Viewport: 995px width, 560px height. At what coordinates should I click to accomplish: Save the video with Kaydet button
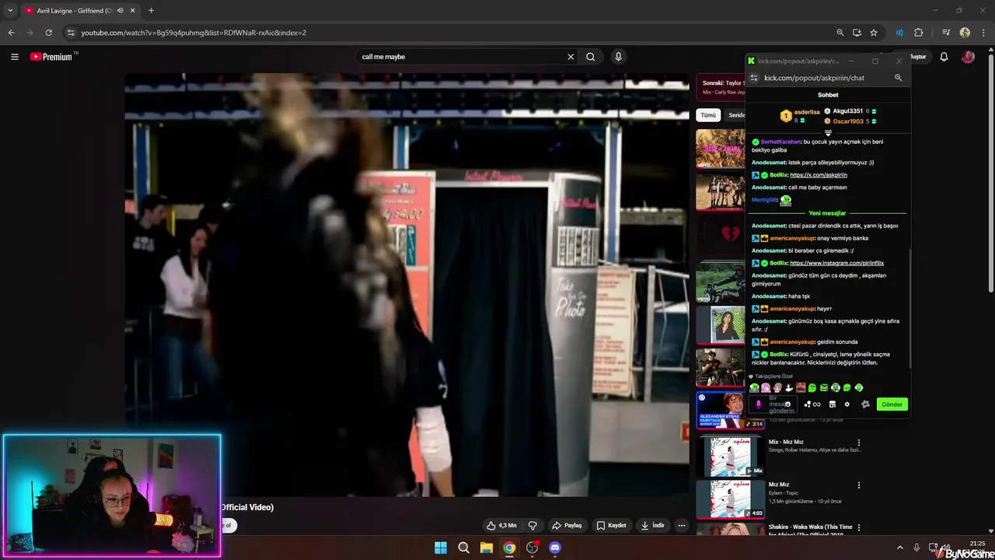tap(611, 526)
